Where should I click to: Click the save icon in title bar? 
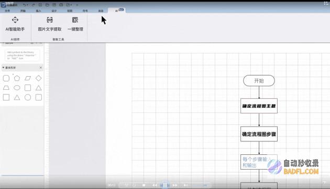[x=54, y=5]
